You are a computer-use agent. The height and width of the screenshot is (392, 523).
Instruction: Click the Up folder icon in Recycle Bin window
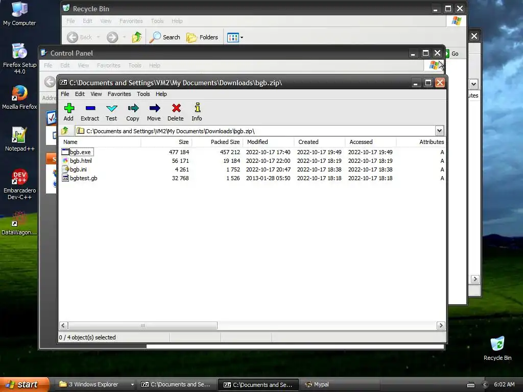pyautogui.click(x=137, y=37)
